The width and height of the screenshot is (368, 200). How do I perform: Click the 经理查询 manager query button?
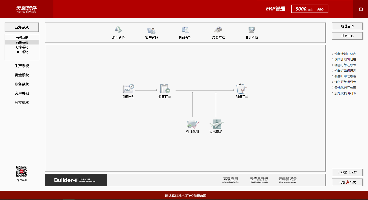click(x=347, y=26)
